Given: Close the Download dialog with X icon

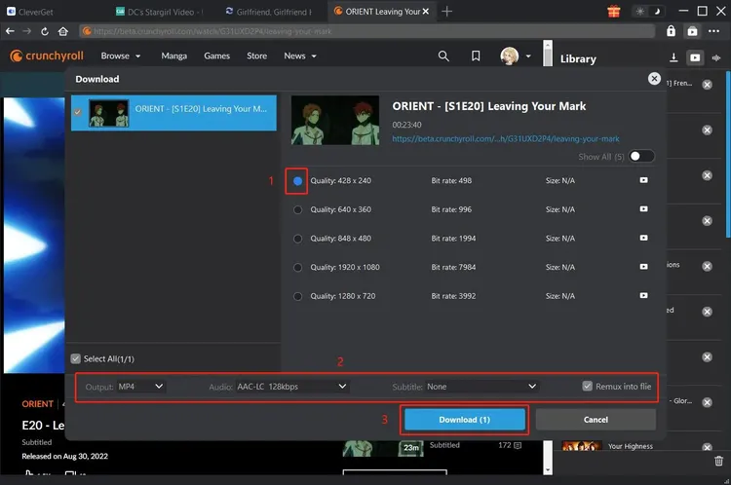Looking at the screenshot, I should tap(654, 79).
